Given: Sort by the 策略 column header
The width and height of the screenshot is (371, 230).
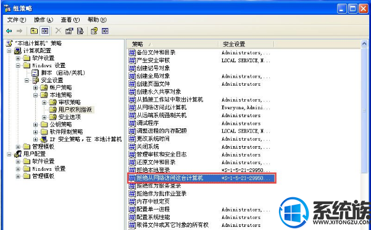Looking at the screenshot, I should 173,44.
